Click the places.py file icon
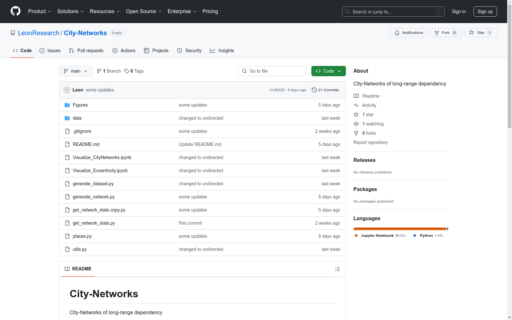Image resolution: width=512 pixels, height=320 pixels. pos(67,236)
